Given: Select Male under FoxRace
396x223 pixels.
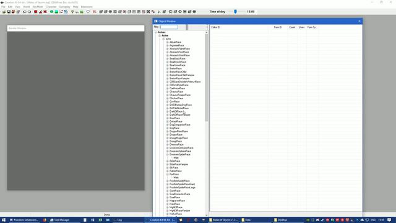Looking at the screenshot, I should [176, 178].
